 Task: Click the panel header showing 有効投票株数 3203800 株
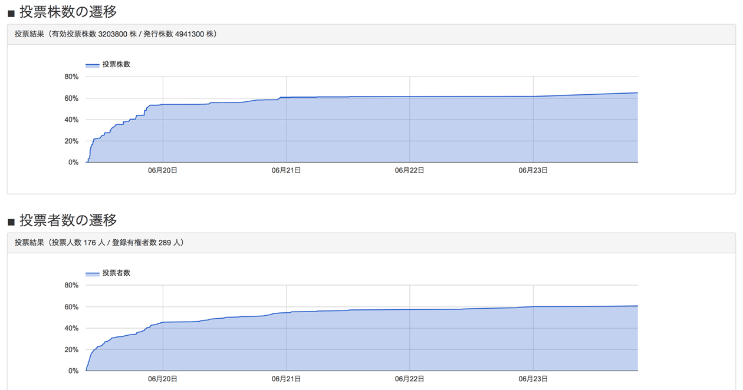point(116,34)
